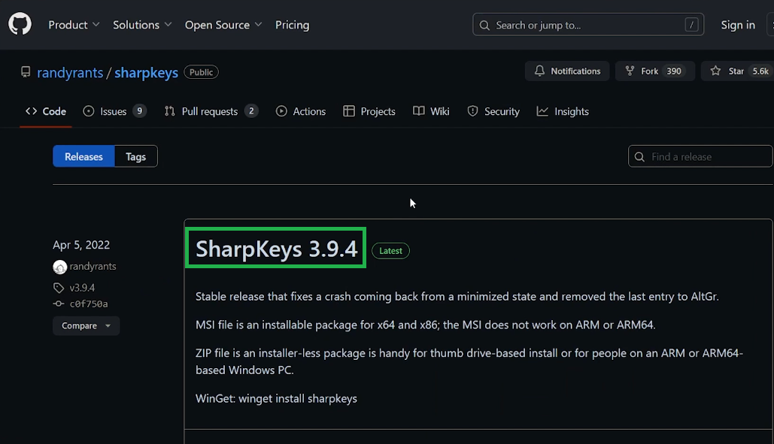The height and width of the screenshot is (444, 774).
Task: Click the Find a release search icon
Action: pyautogui.click(x=639, y=157)
